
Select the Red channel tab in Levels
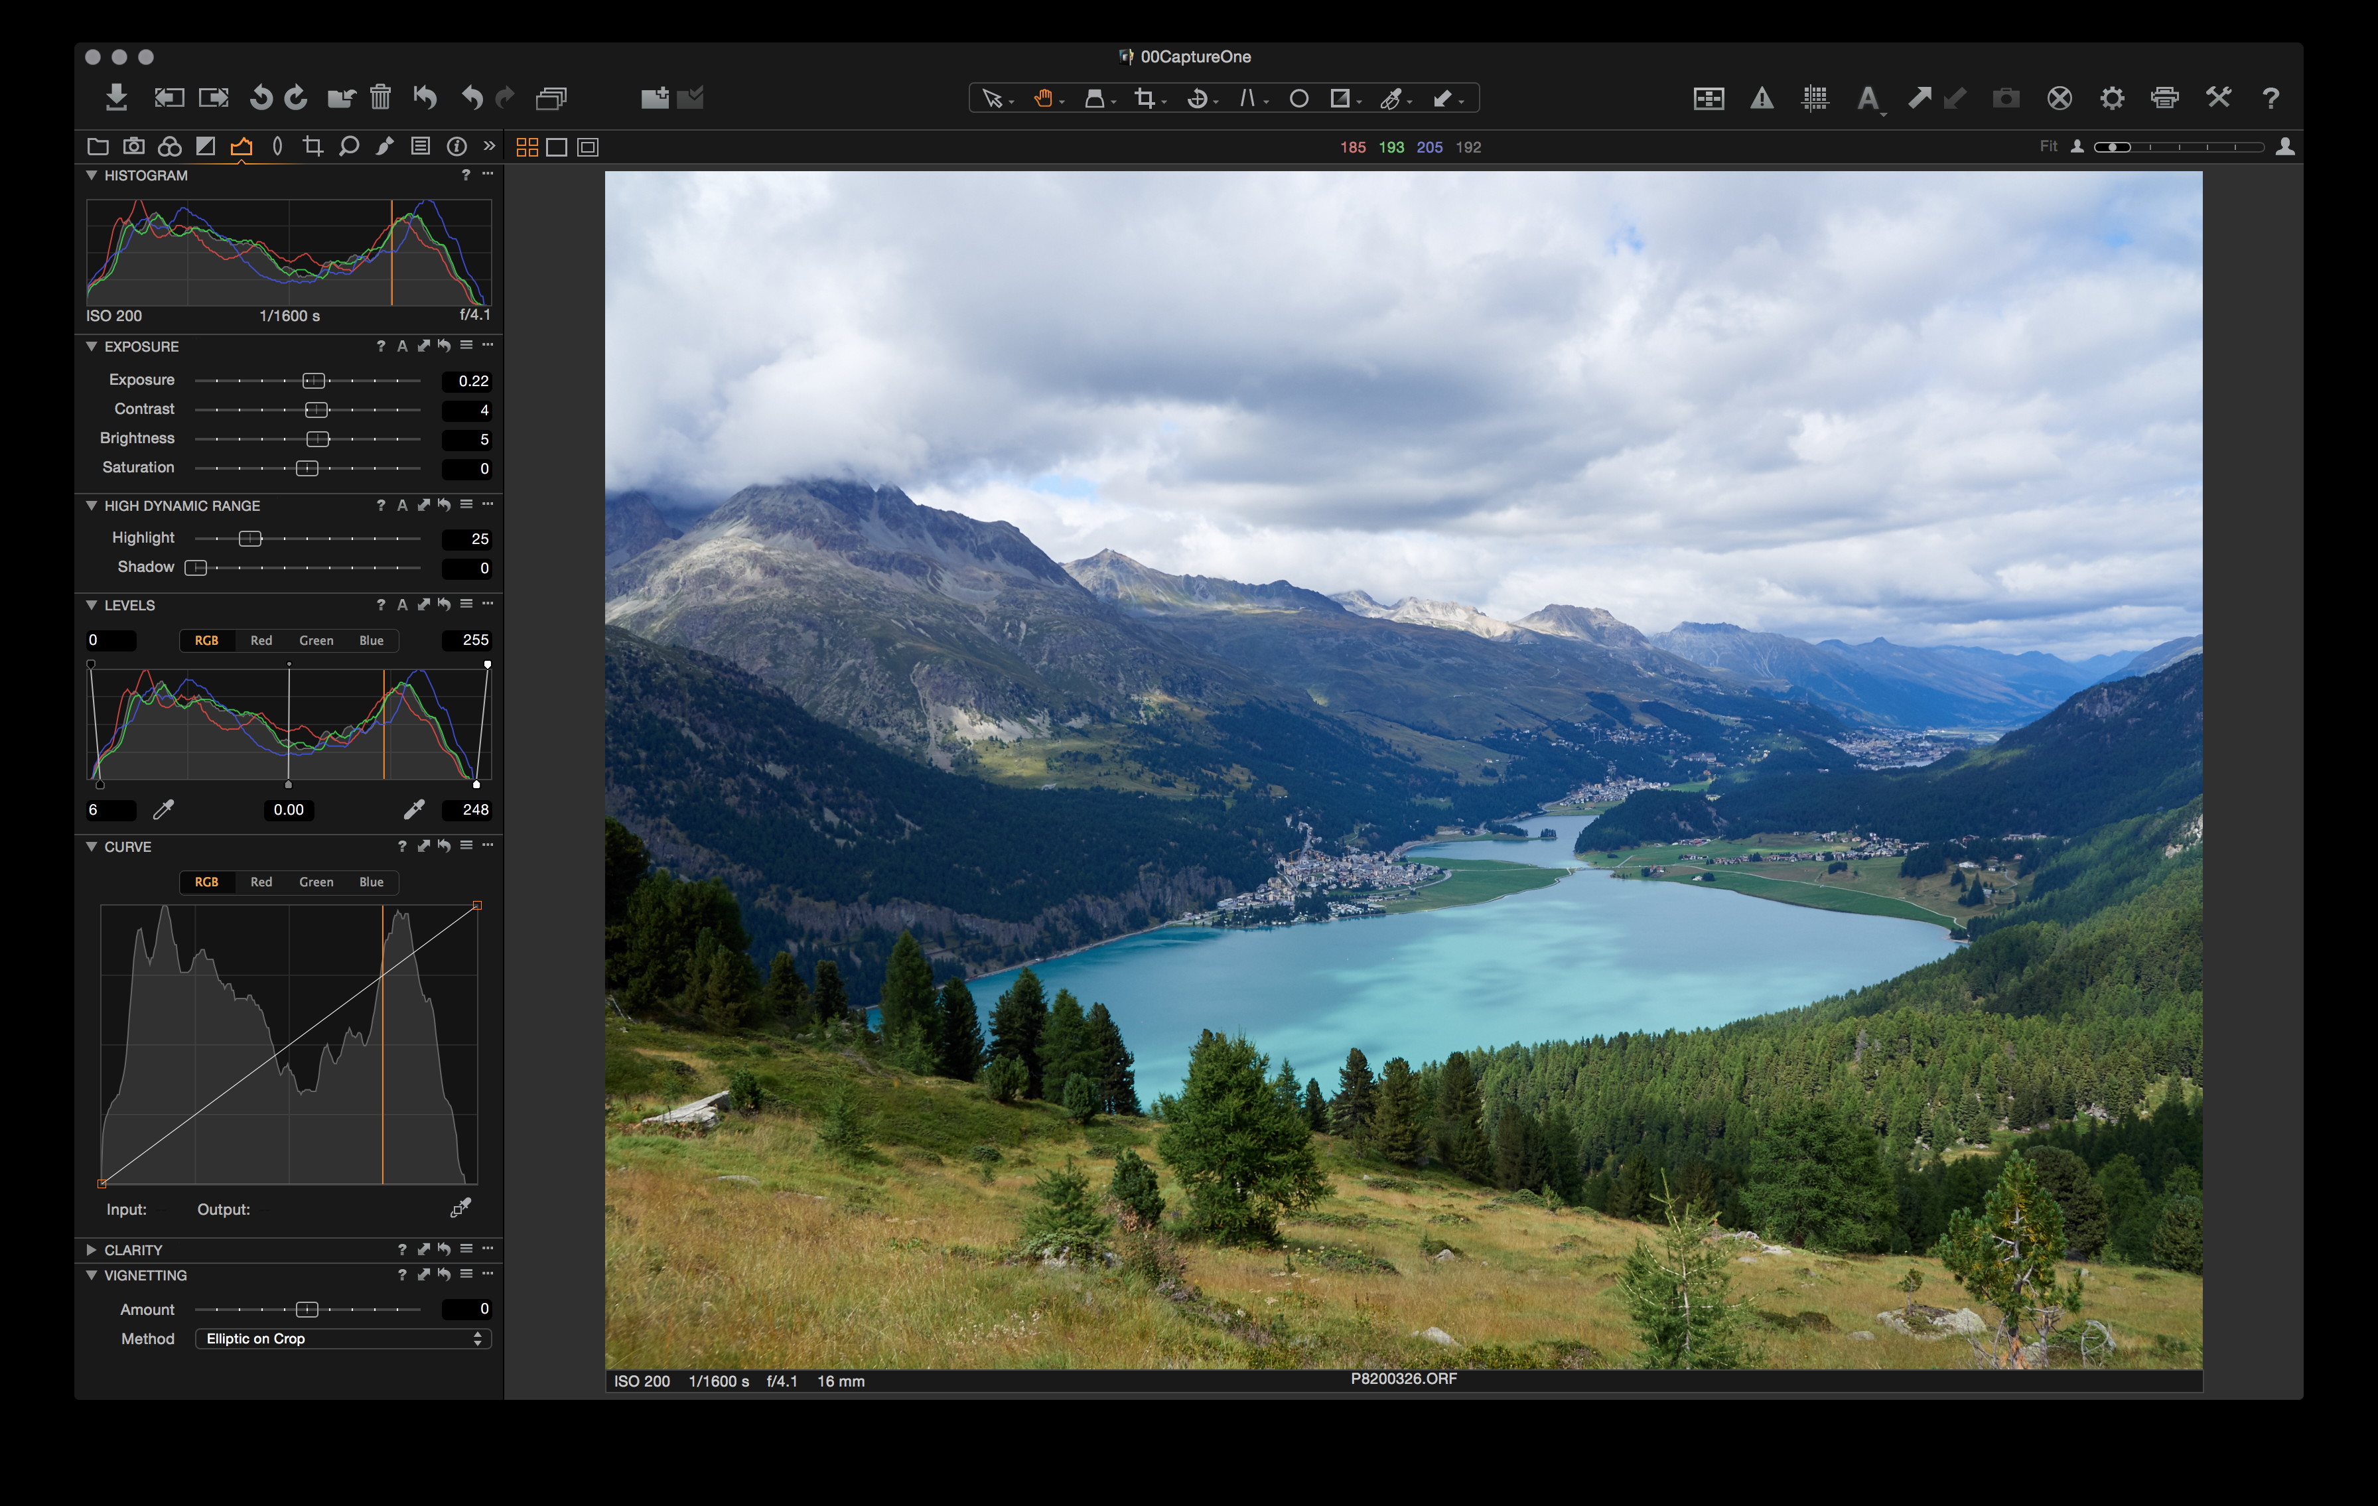coord(261,641)
